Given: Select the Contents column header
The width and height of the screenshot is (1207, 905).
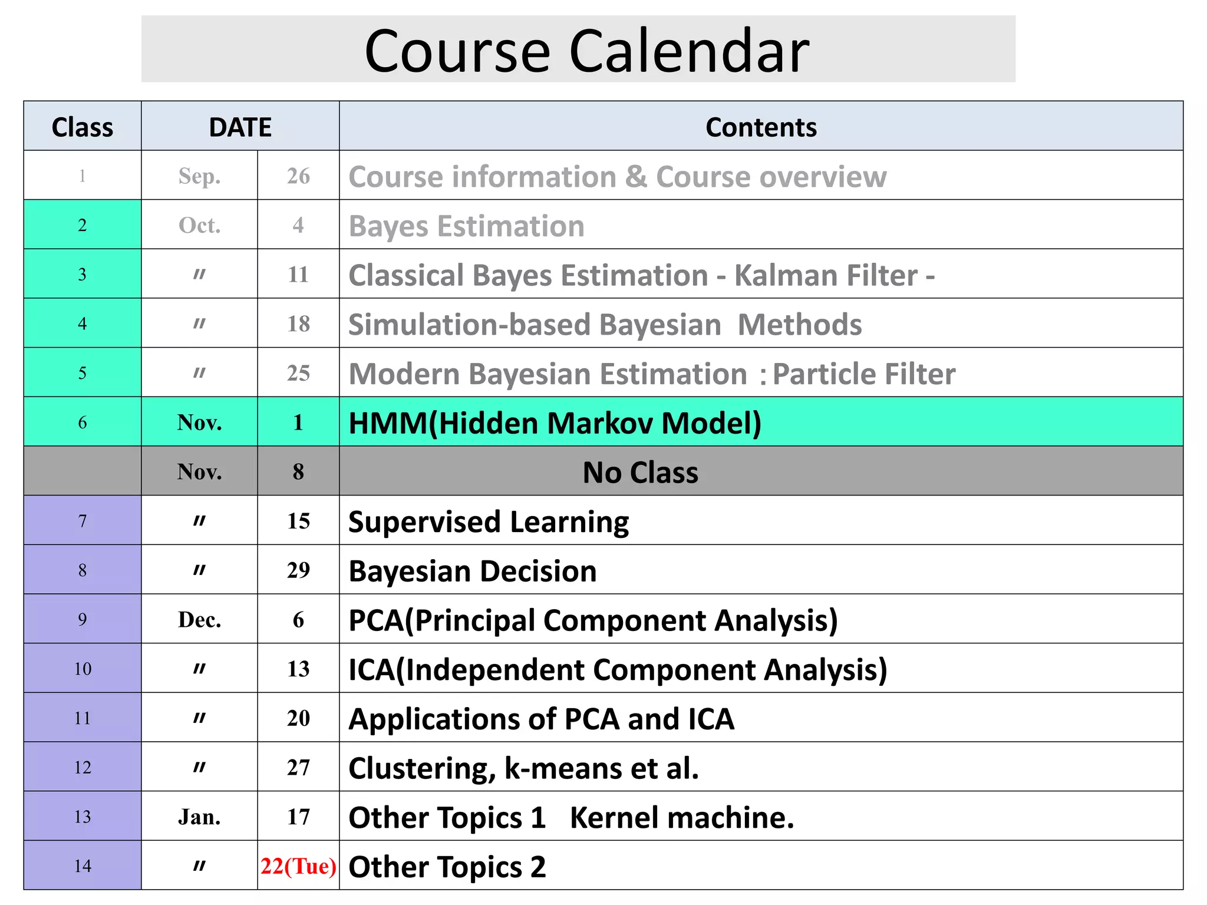Looking at the screenshot, I should (761, 127).
